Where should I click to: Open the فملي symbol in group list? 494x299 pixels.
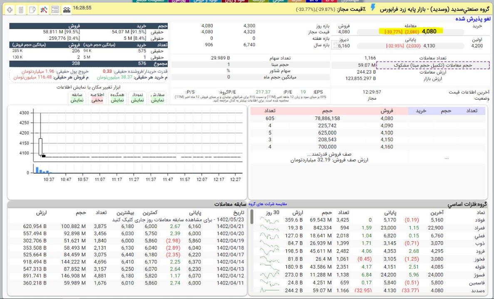pyautogui.click(x=480, y=236)
